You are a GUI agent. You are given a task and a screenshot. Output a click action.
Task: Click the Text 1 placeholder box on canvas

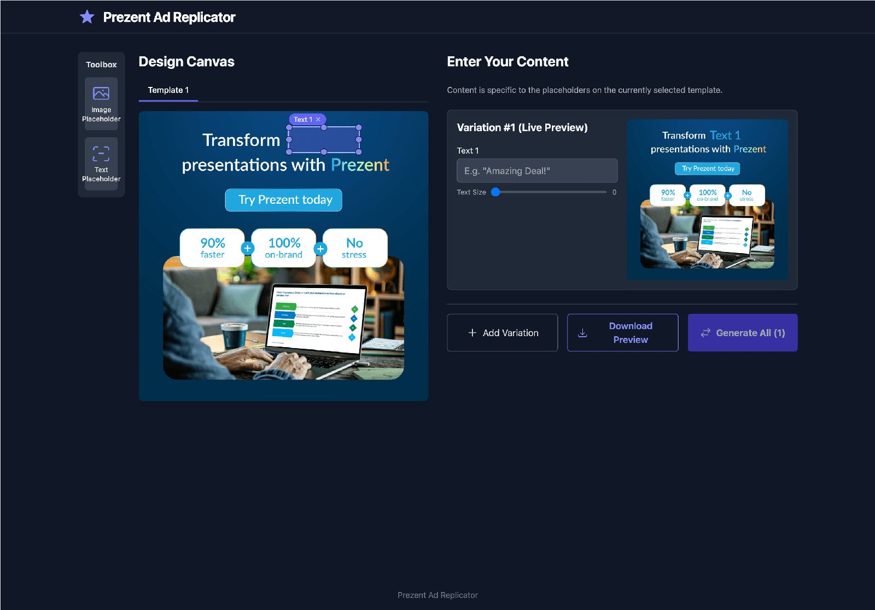pyautogui.click(x=324, y=140)
